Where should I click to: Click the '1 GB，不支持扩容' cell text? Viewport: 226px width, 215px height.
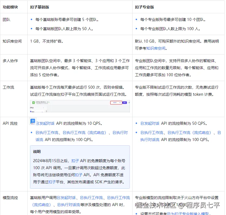(x=47, y=41)
